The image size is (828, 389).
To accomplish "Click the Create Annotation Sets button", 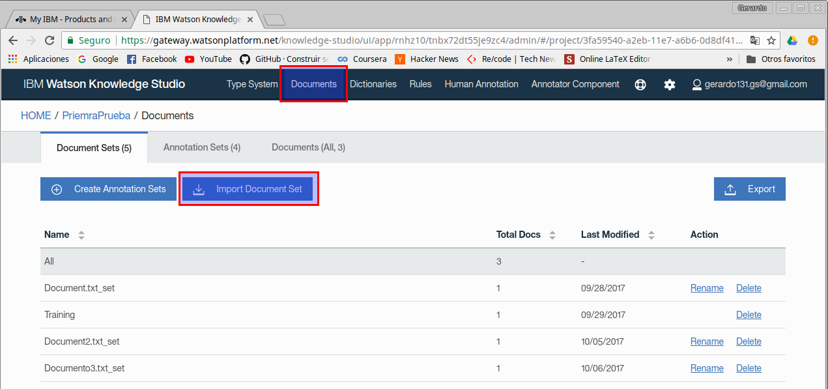I will (109, 189).
